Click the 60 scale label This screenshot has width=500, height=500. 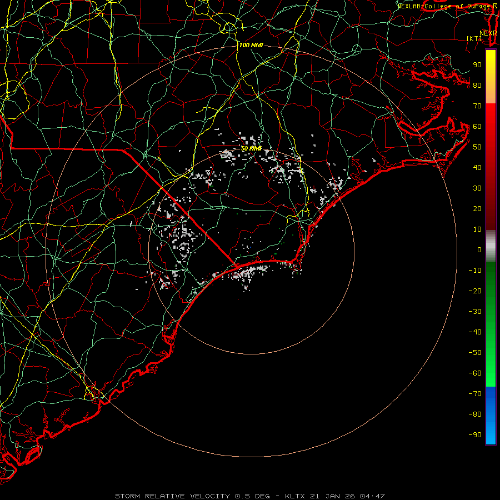(477, 126)
